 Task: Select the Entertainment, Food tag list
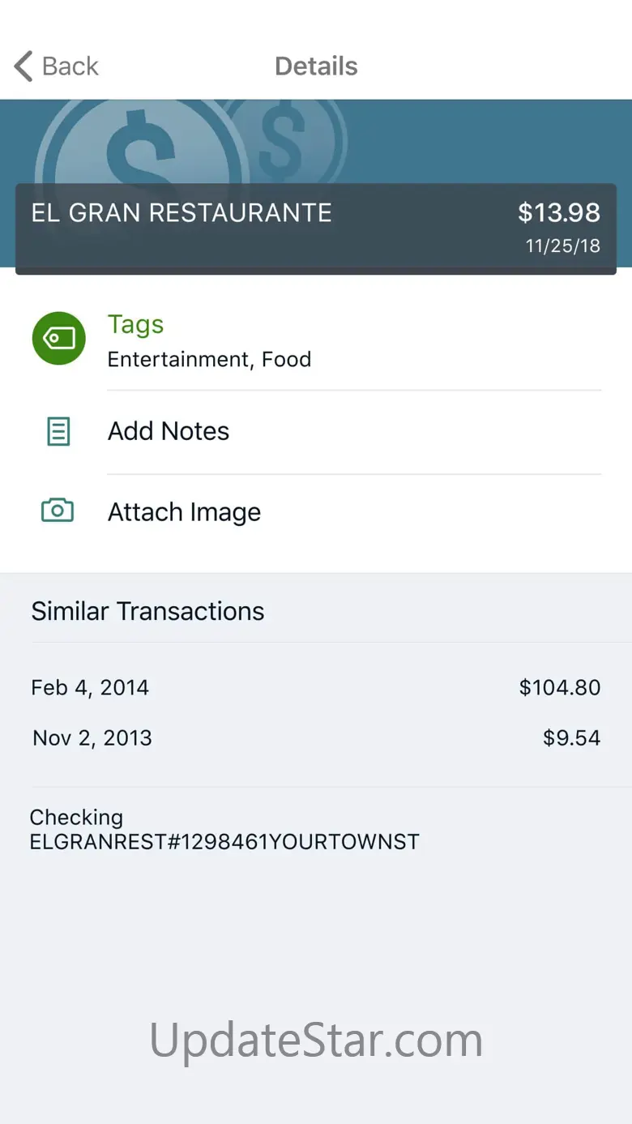(209, 360)
